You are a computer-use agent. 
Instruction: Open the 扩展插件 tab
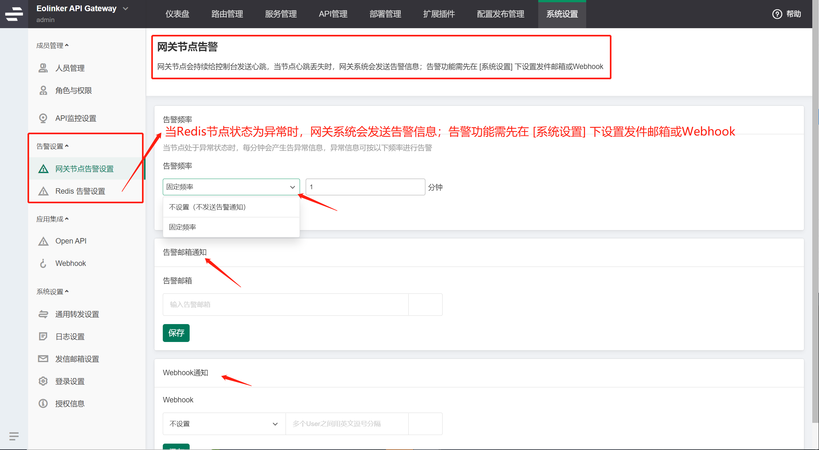[439, 14]
